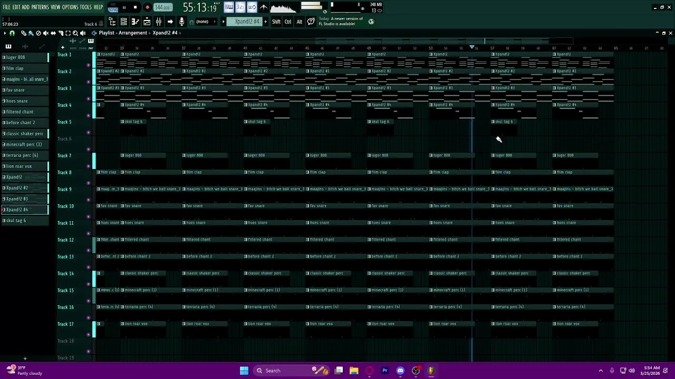
Task: Select the Zoom magnifier tool in playlist
Action: [75, 33]
